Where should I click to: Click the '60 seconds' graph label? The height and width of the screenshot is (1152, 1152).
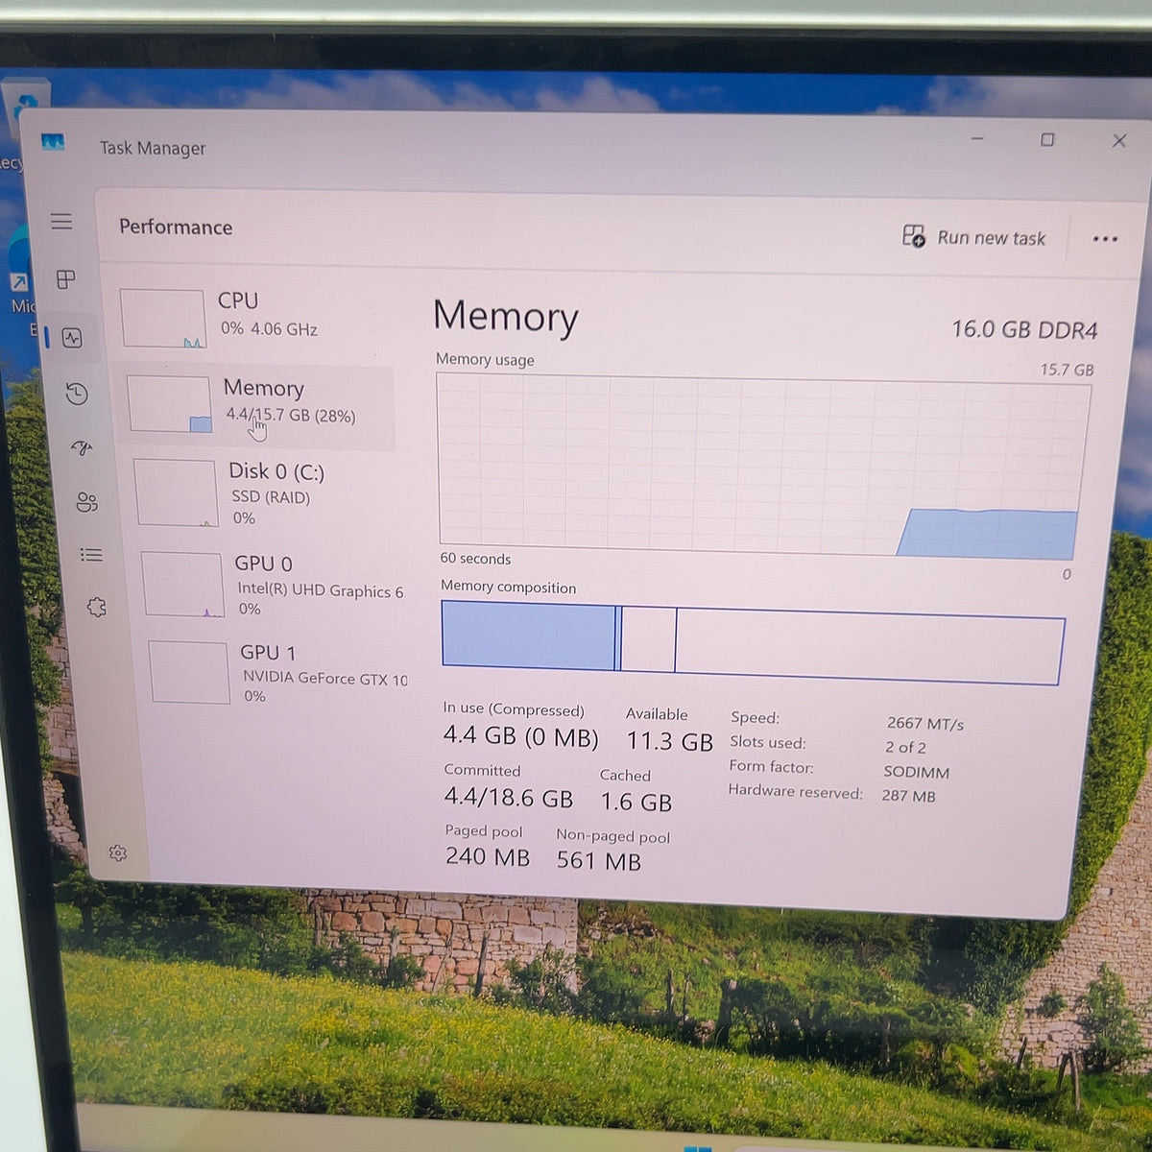coord(476,559)
